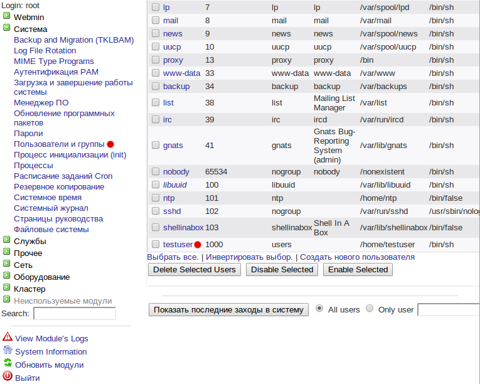This screenshot has height=384, width=480.
Task: Tick the checkbox for user testuser
Action: pyautogui.click(x=156, y=244)
